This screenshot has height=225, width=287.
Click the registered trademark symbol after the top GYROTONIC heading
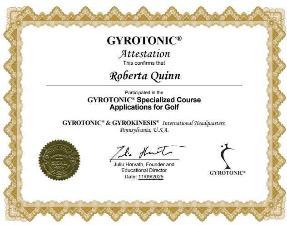(179, 39)
